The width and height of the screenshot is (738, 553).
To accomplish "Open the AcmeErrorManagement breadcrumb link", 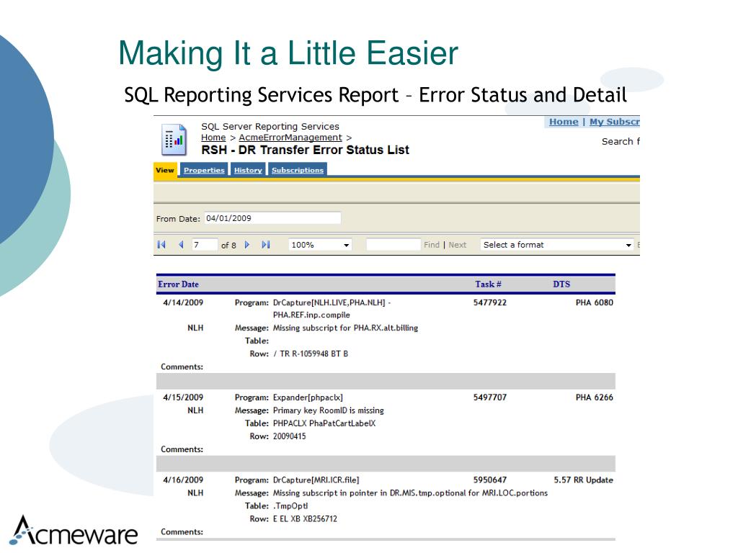I will 290,138.
